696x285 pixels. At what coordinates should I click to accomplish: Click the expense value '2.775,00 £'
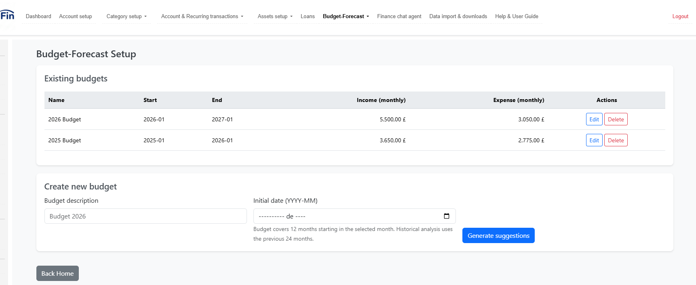[x=531, y=140]
